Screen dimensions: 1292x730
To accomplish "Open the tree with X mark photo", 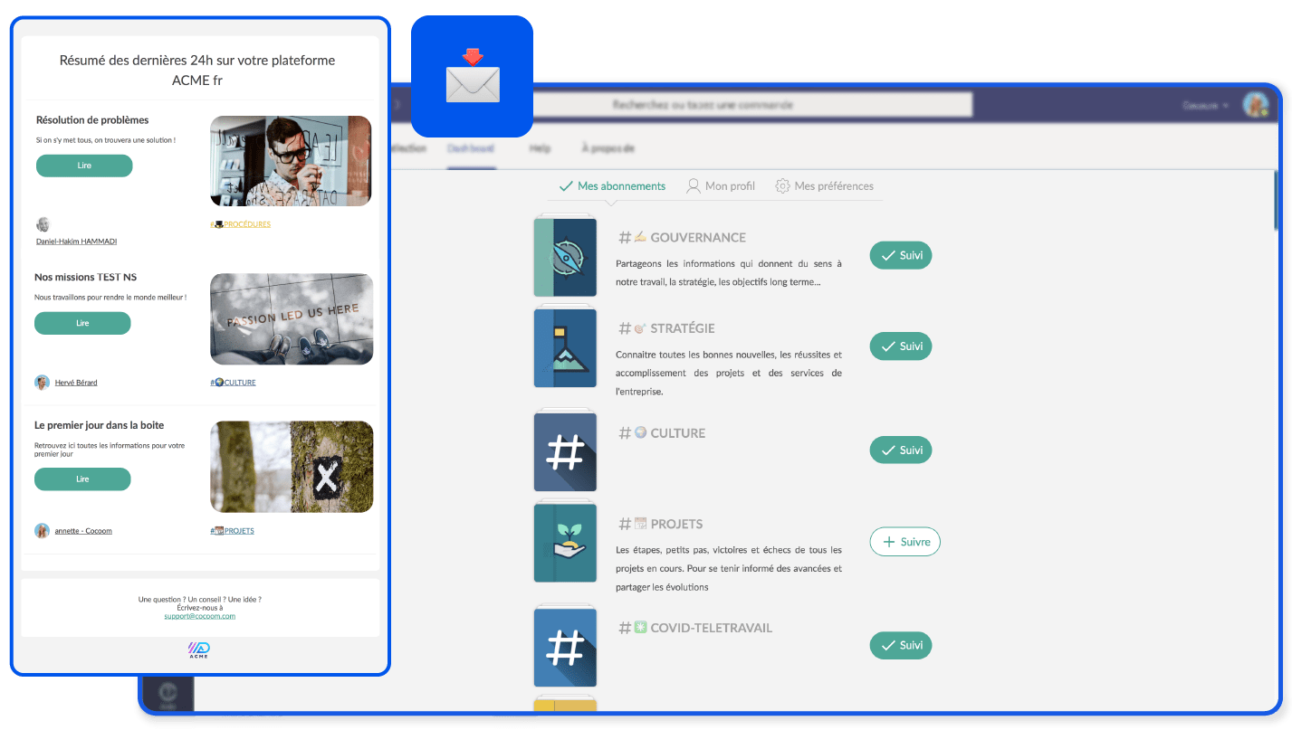I will coord(292,467).
